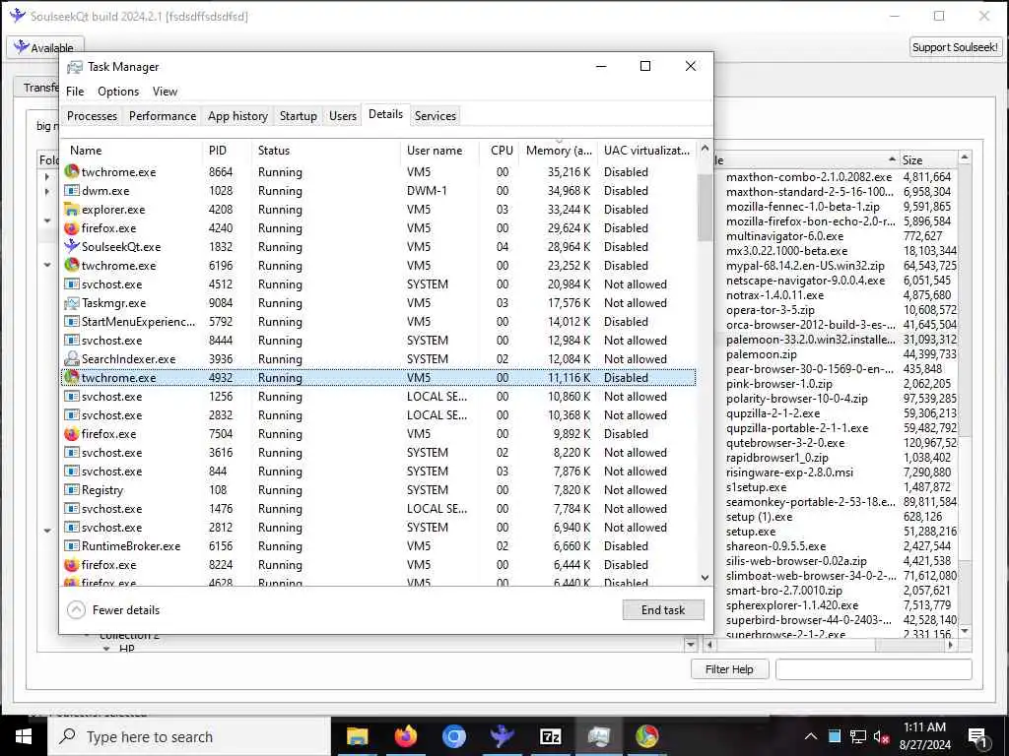This screenshot has width=1009, height=756.
Task: Switch to the Users tab
Action: (342, 116)
